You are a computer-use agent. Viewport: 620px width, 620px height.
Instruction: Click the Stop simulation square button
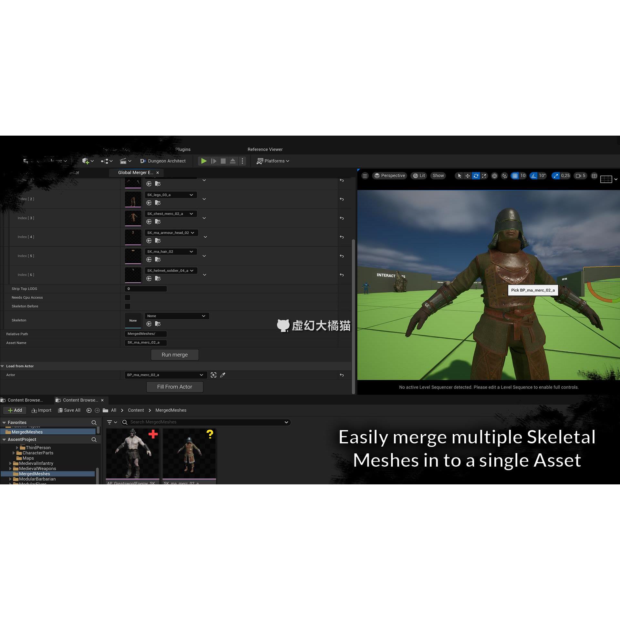(223, 161)
